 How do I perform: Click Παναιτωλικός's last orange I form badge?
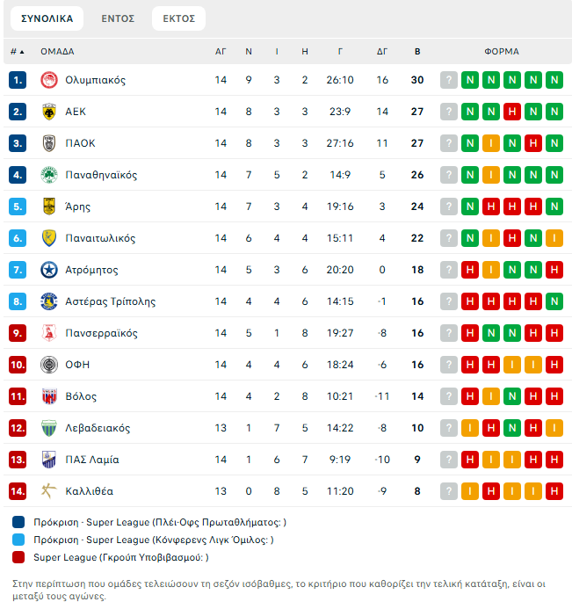coord(554,238)
